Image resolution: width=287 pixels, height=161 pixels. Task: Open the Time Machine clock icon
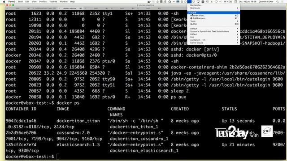(207, 2)
